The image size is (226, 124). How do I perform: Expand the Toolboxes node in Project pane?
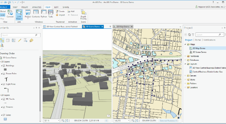click(185, 56)
